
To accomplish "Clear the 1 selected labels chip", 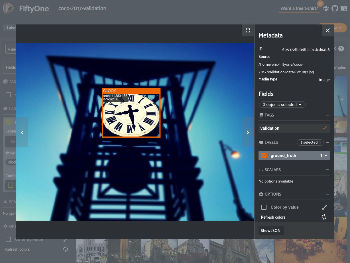I will pos(320,142).
